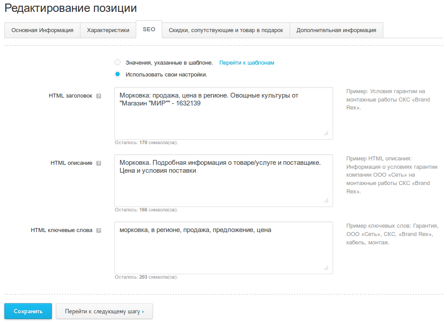Click help icon beside HTML описание
The height and width of the screenshot is (323, 447).
pos(99,163)
